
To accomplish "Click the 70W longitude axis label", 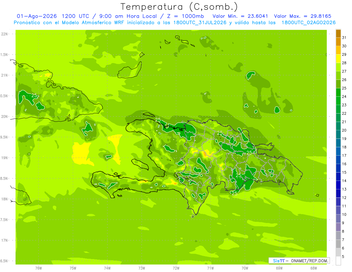I will pyautogui.click(x=245, y=268).
